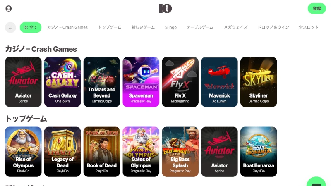Screen dimensions: 331x186
Task: Select the Skyliner game tile
Action: pyautogui.click(x=259, y=82)
